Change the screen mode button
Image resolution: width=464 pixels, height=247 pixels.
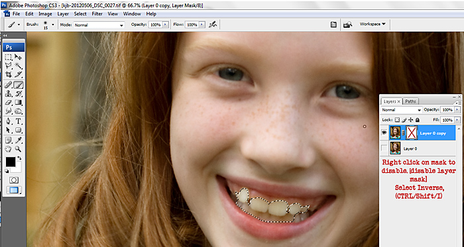[x=14, y=190]
